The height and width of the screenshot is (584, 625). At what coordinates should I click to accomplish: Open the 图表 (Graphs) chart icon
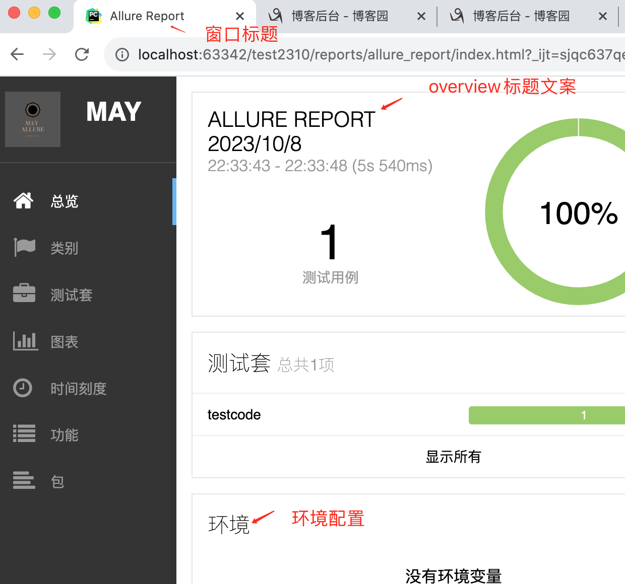[25, 341]
